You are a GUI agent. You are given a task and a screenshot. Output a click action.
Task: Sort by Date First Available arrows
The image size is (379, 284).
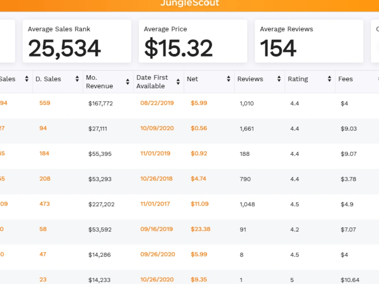(178, 82)
